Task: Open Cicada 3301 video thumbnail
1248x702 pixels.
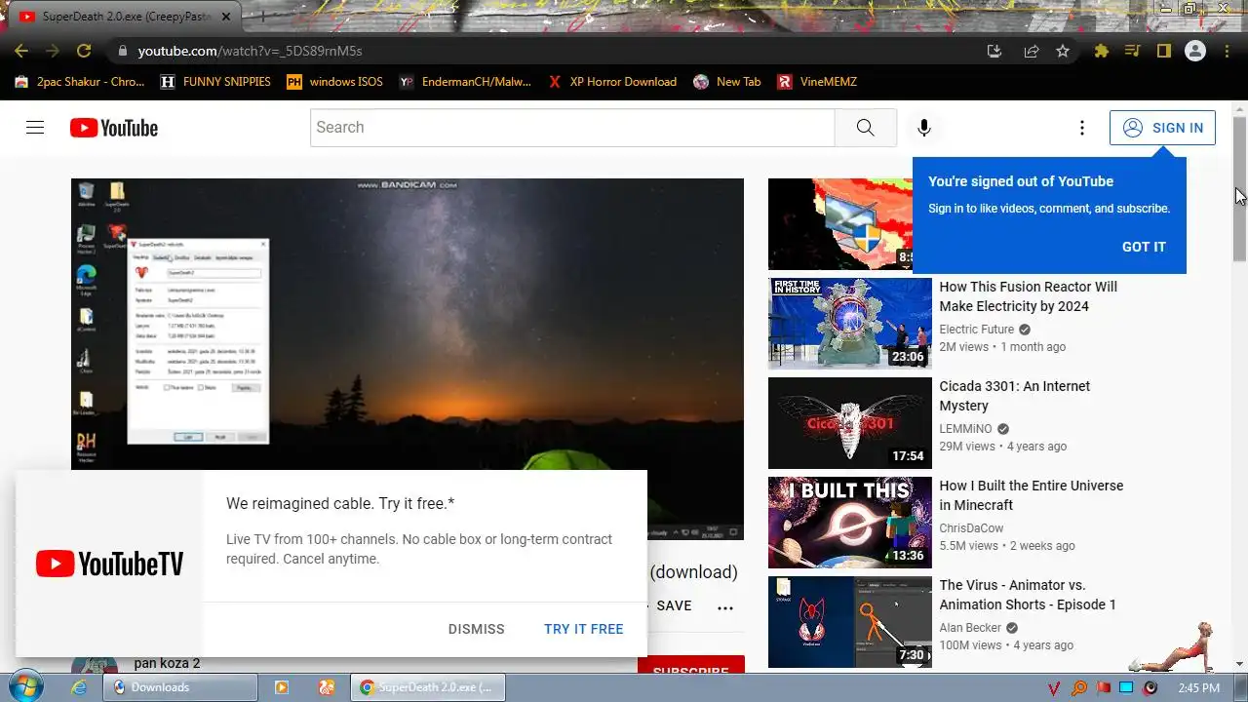Action: tap(850, 423)
